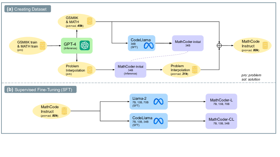Click the Meta logo in Llama-2 box

(x=158, y=102)
